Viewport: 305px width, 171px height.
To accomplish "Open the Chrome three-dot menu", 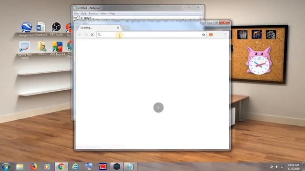I will point(225,35).
